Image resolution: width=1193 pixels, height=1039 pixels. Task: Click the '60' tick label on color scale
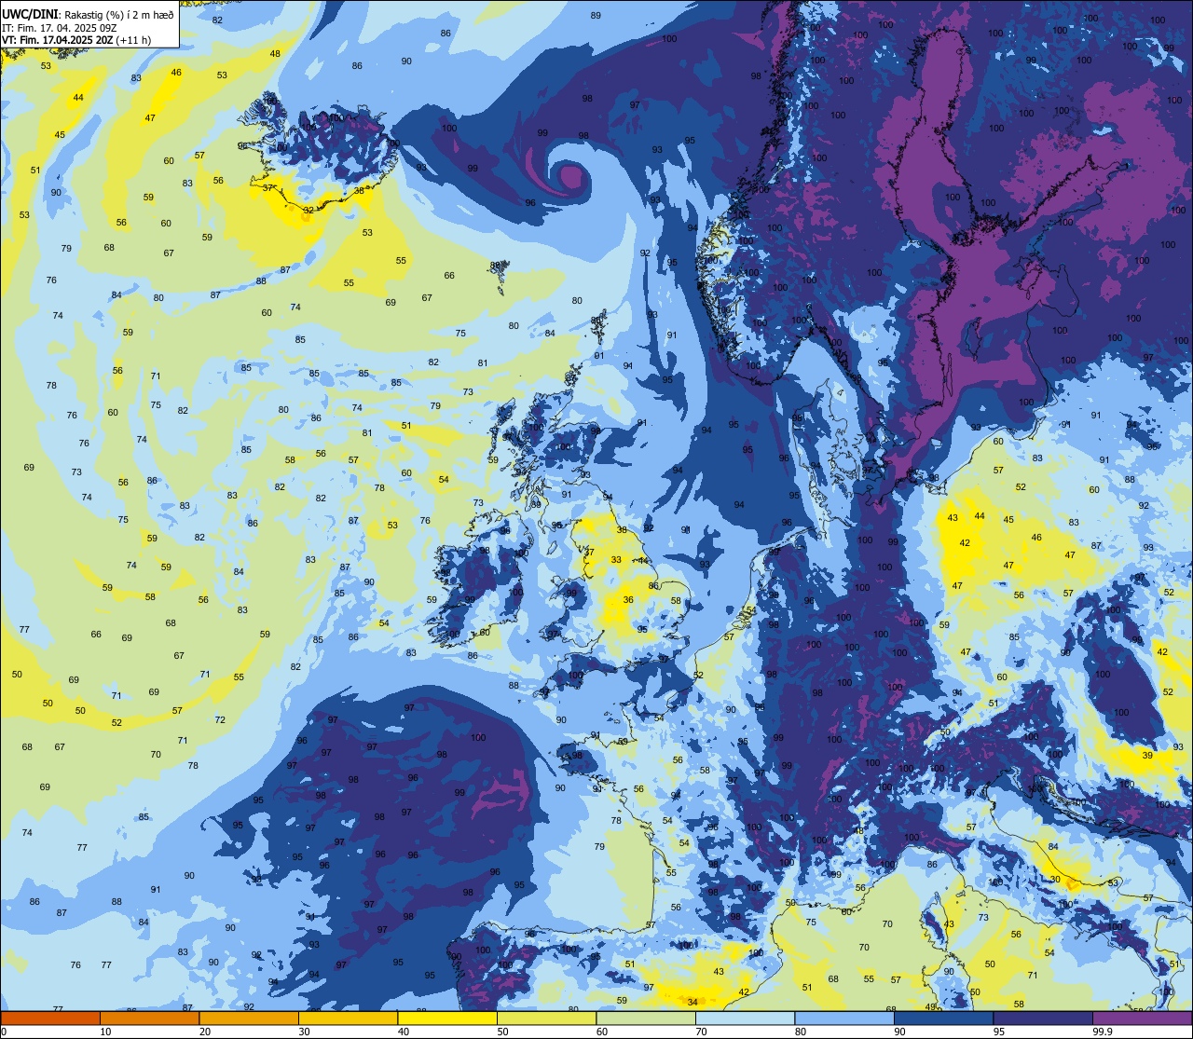[602, 1032]
